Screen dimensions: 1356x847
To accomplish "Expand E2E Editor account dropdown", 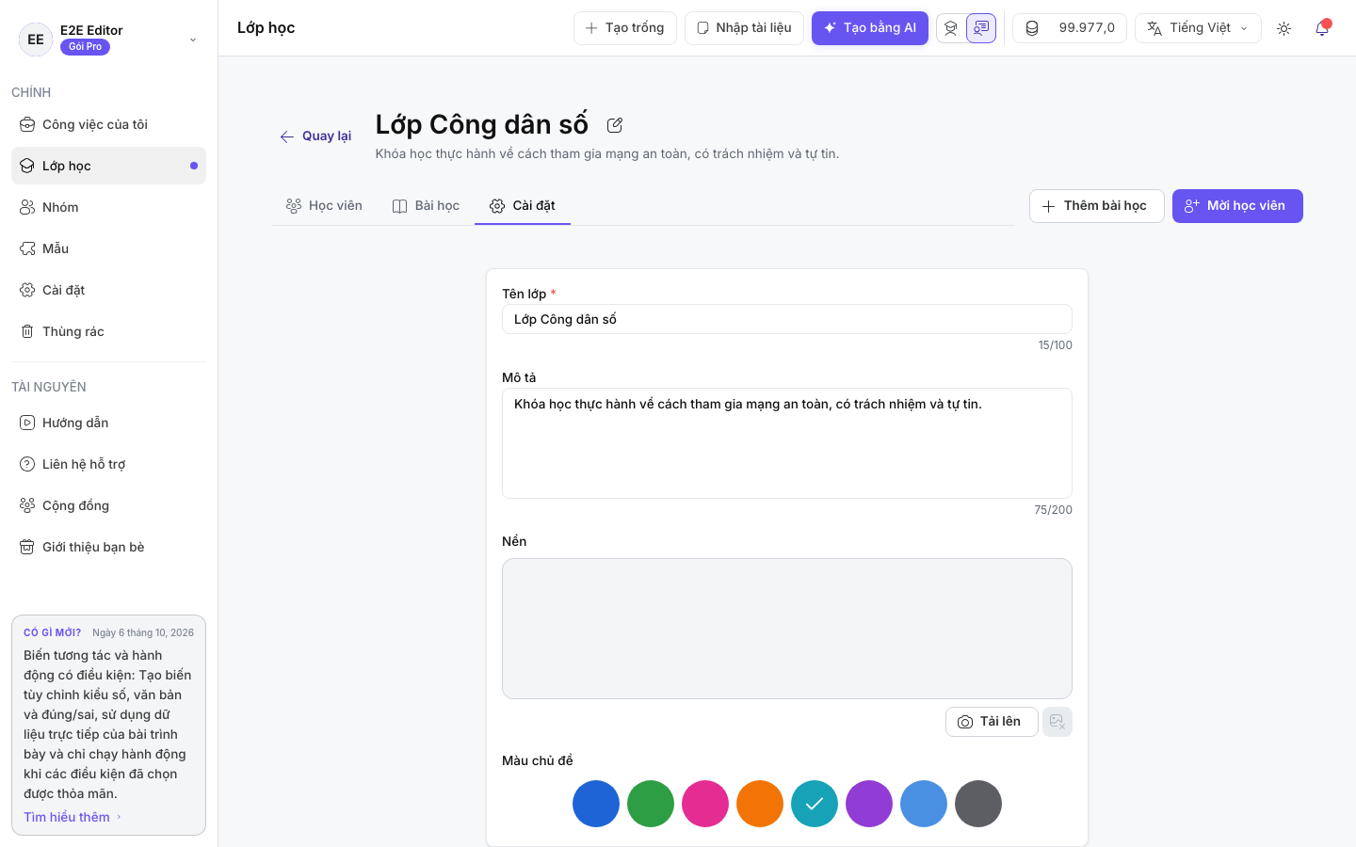I will click(x=108, y=39).
